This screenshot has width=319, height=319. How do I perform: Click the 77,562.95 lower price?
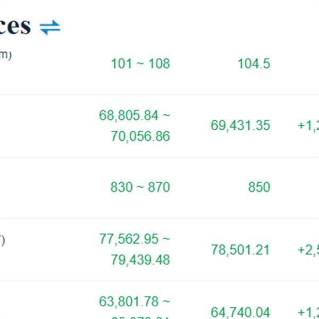click(129, 239)
